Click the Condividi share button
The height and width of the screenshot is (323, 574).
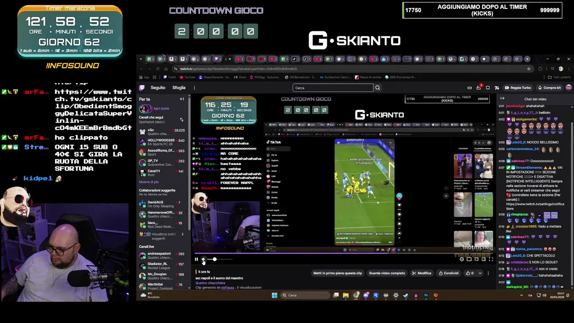click(x=448, y=273)
